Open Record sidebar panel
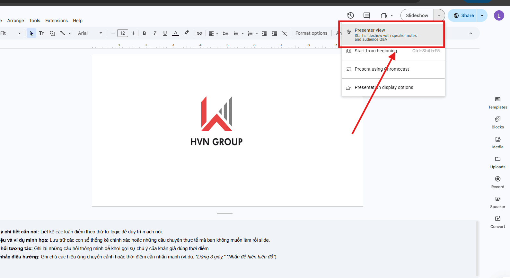The width and height of the screenshot is (510, 278). tap(497, 182)
